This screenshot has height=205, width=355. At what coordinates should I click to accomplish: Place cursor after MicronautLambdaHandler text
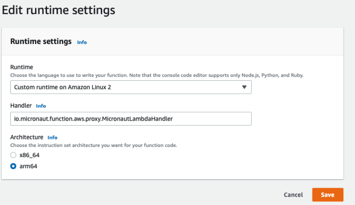pos(173,118)
